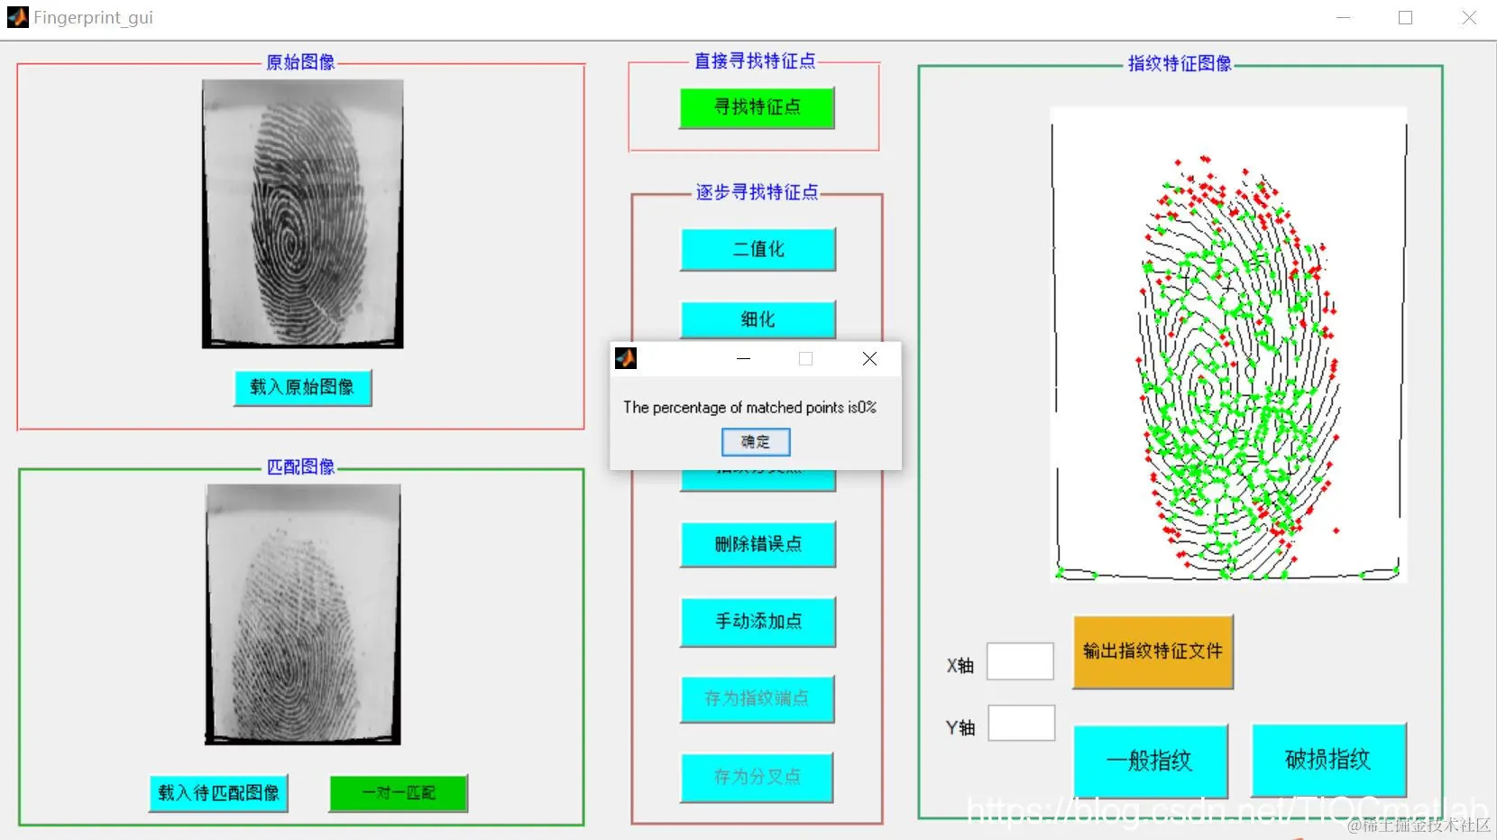Close the Fingerprint_gui window
Screen dimensions: 1497x840
1469,18
